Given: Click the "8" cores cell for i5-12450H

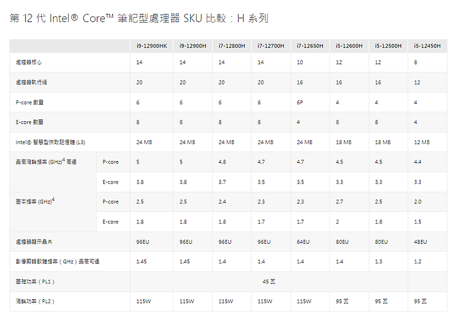Looking at the screenshot, I should (x=416, y=62).
